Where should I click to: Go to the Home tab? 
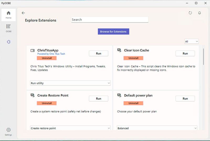pos(8,15)
